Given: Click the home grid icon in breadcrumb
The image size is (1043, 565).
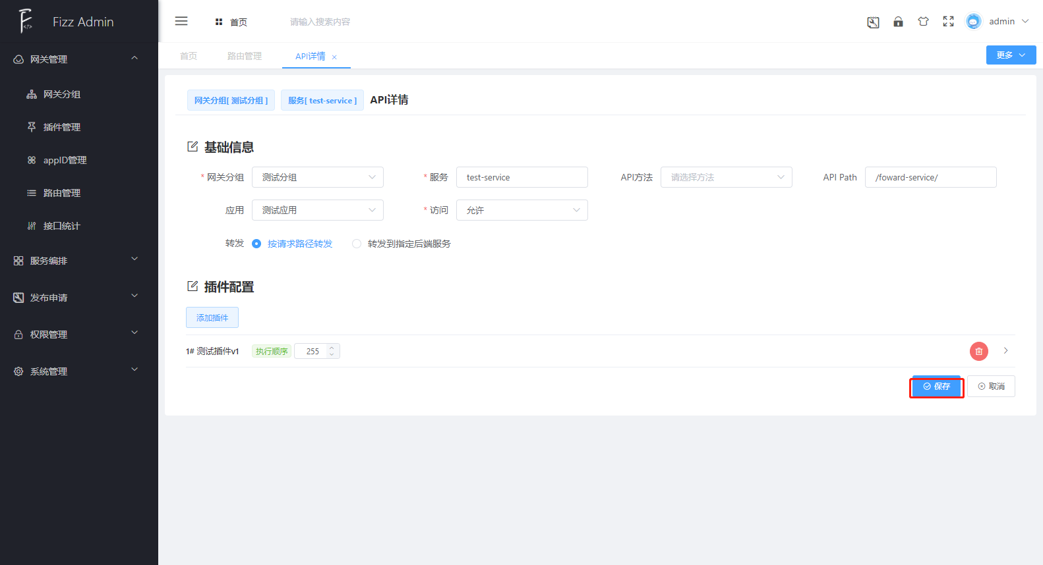Looking at the screenshot, I should pos(219,22).
